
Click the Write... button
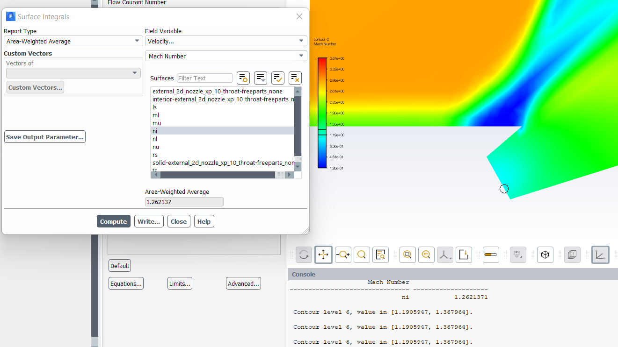(x=149, y=221)
